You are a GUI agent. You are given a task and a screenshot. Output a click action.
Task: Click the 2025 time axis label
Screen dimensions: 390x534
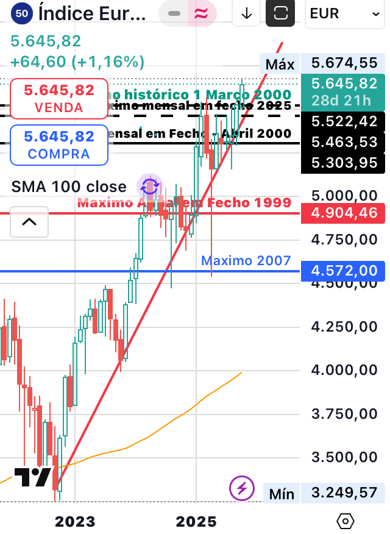(x=196, y=522)
